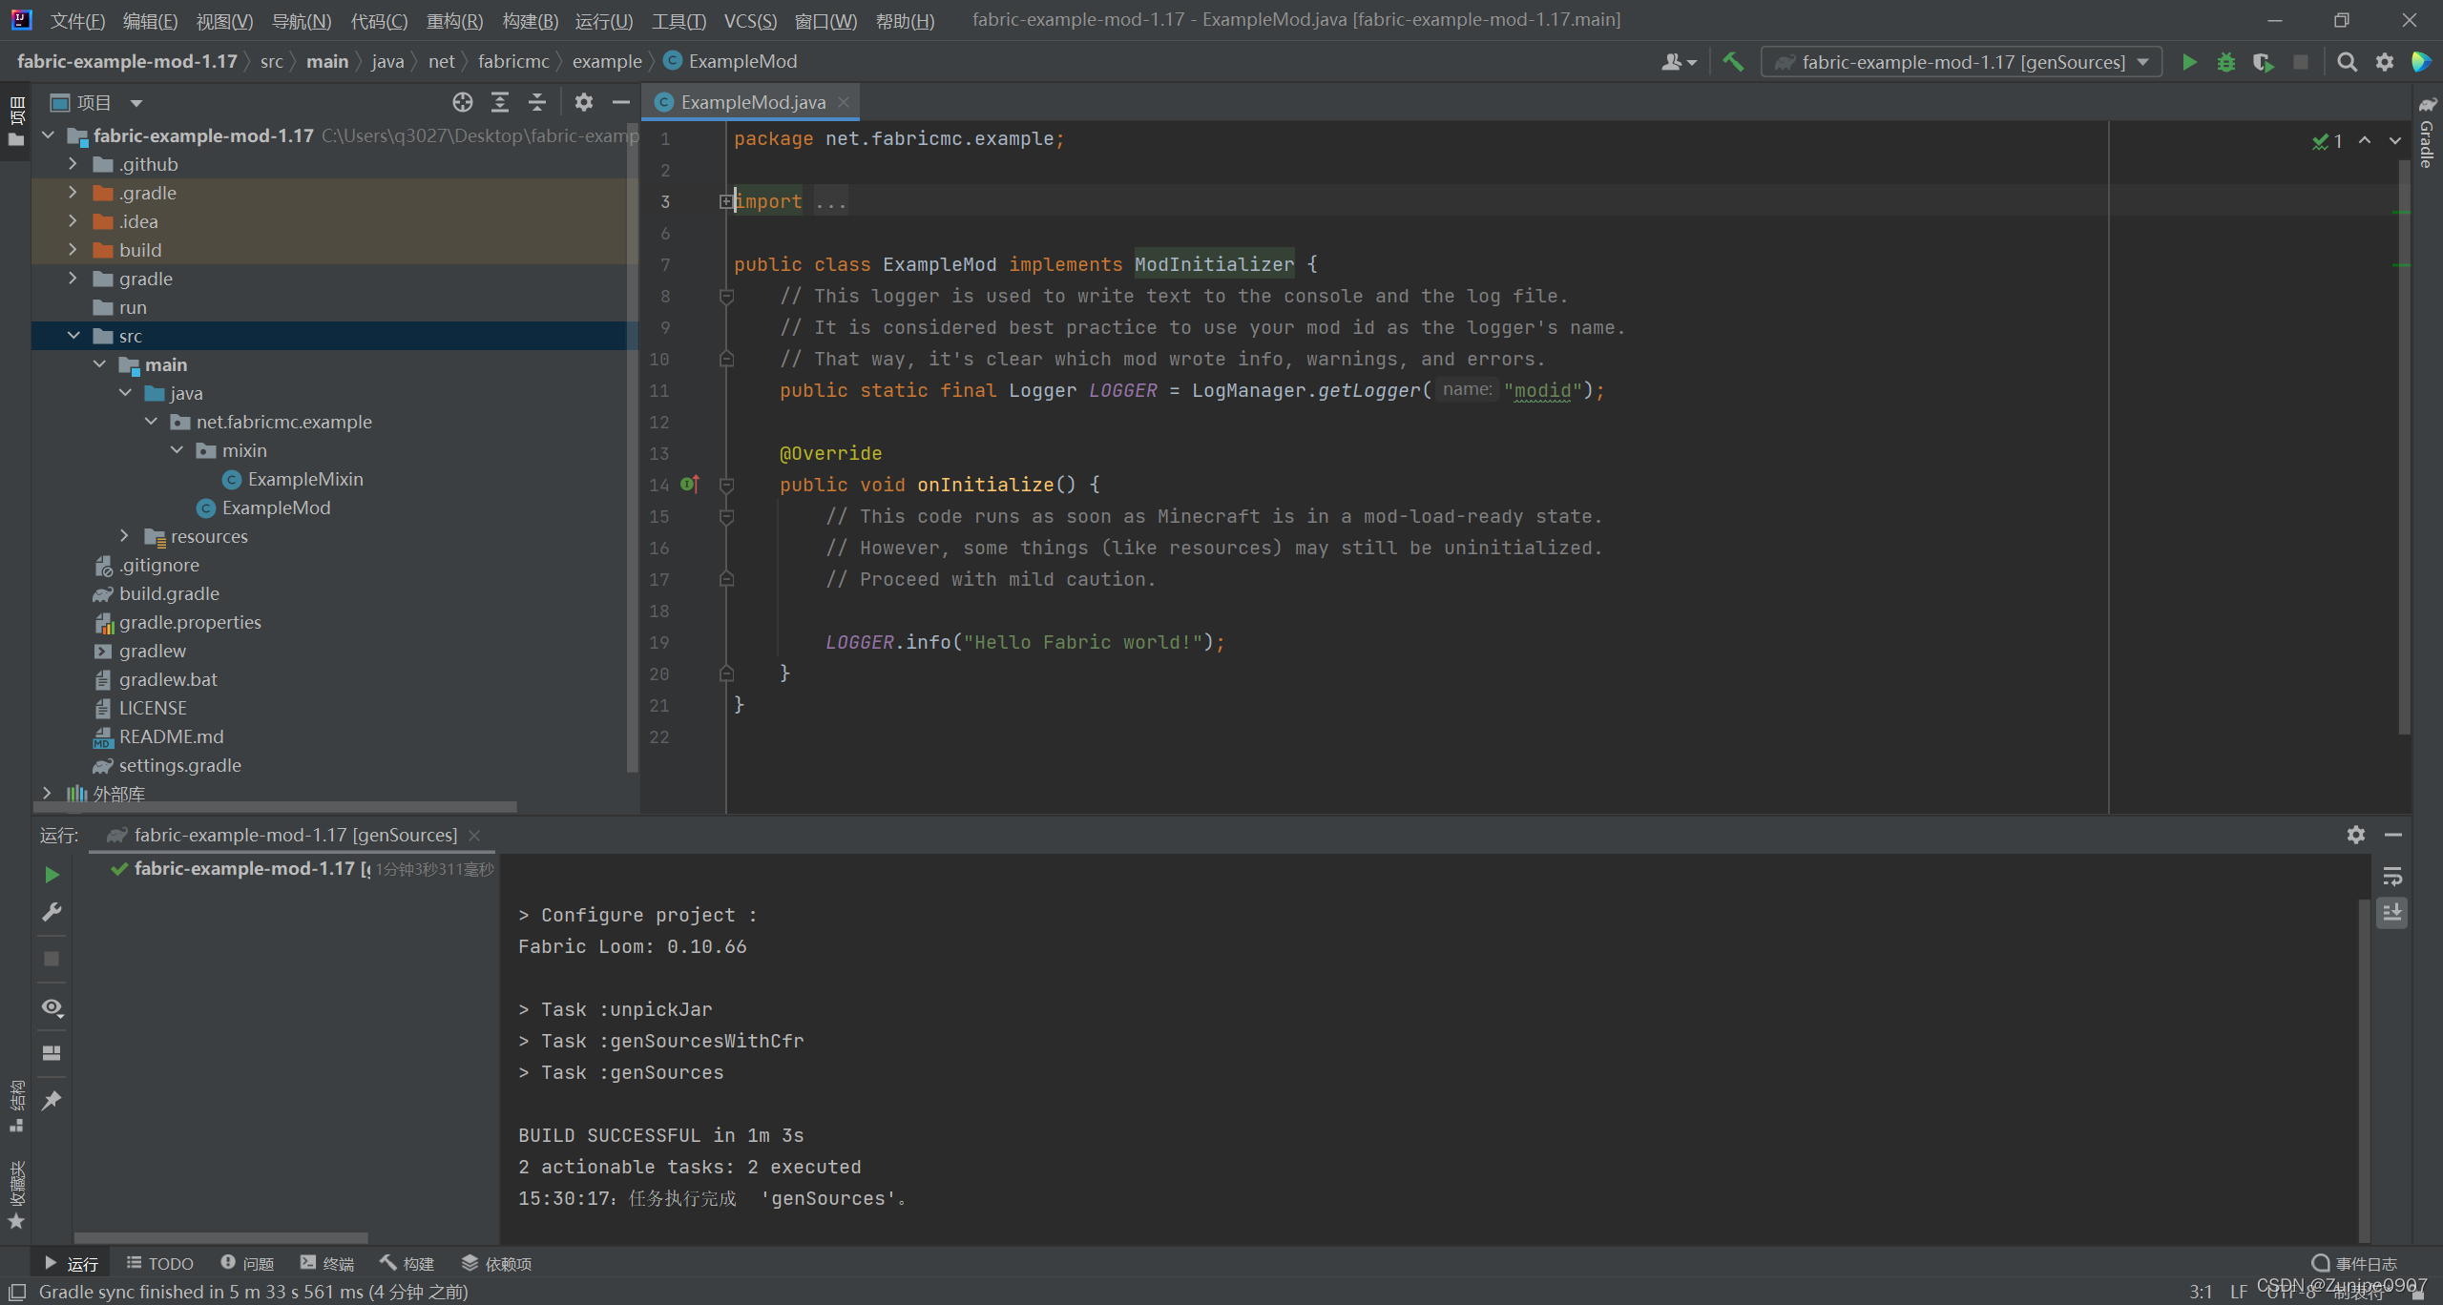
Task: Switch to the TODO tool window tab
Action: 159,1263
